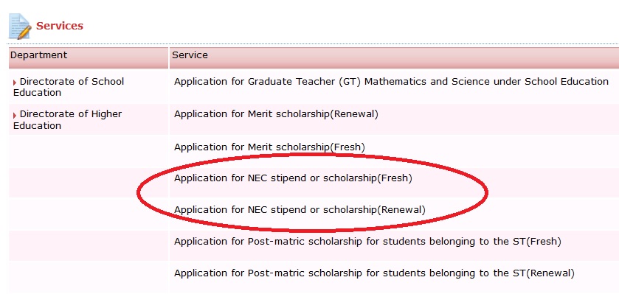Expand the Directorate of School Education arrow
This screenshot has width=619, height=294.
click(15, 83)
